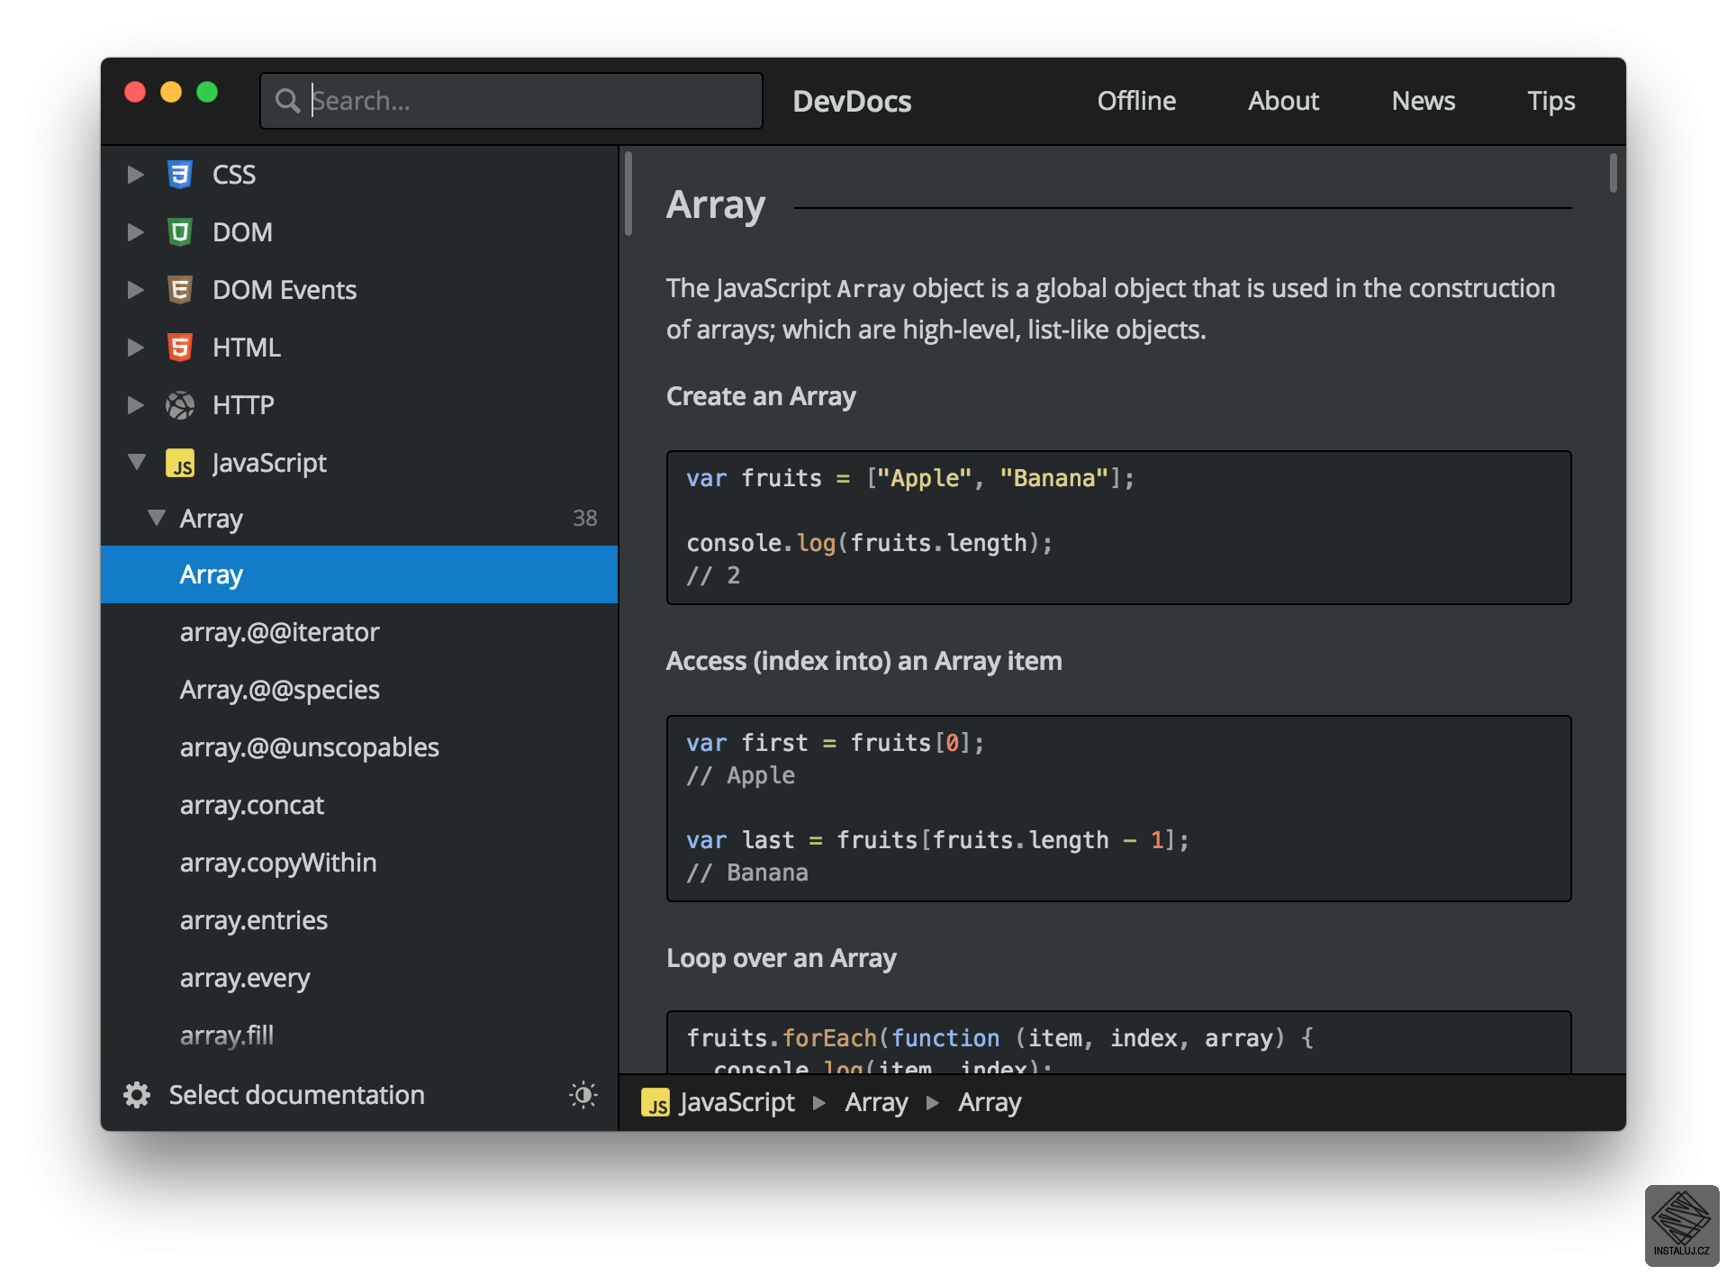Click the green window zoom button
1727x1275 pixels.
207,92
